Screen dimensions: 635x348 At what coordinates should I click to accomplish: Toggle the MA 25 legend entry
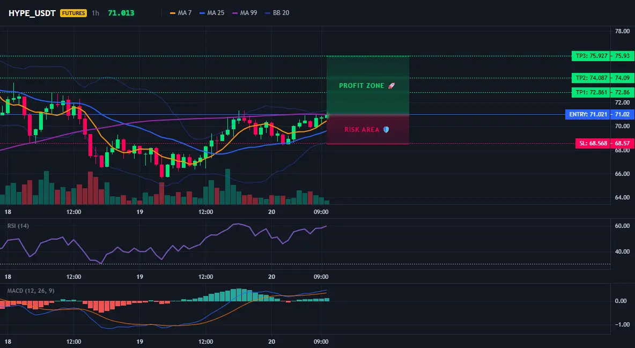coord(212,13)
